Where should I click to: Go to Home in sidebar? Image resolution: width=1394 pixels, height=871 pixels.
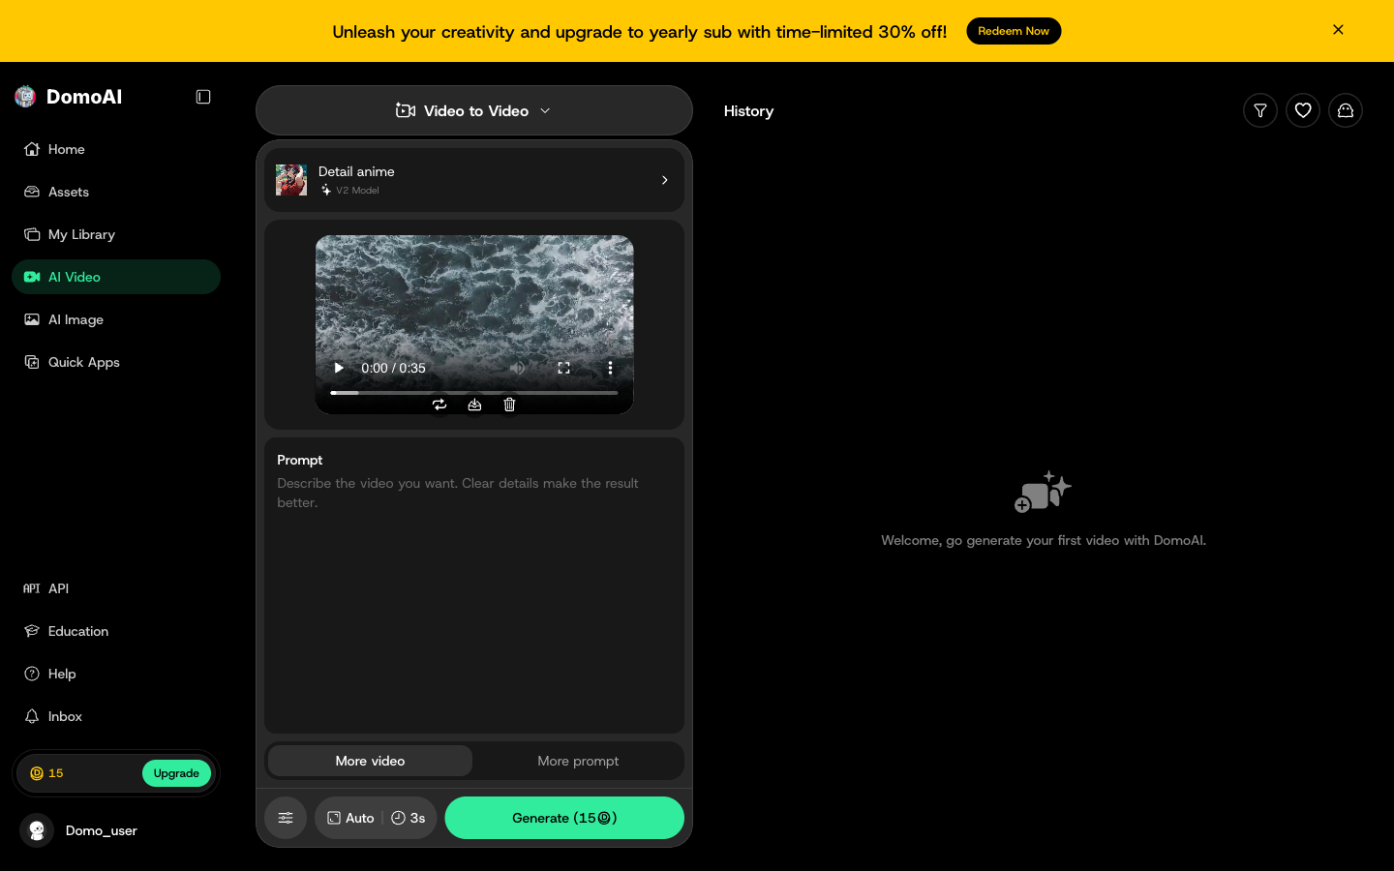coord(116,149)
